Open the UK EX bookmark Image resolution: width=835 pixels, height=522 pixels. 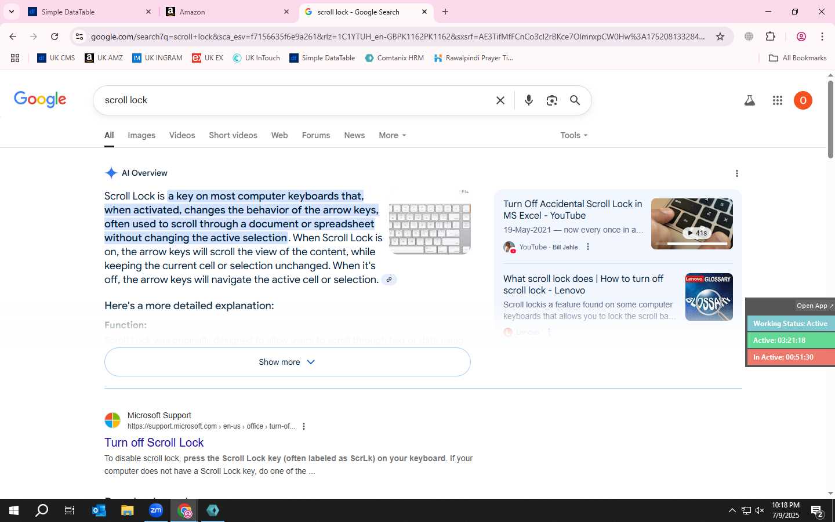click(x=208, y=58)
